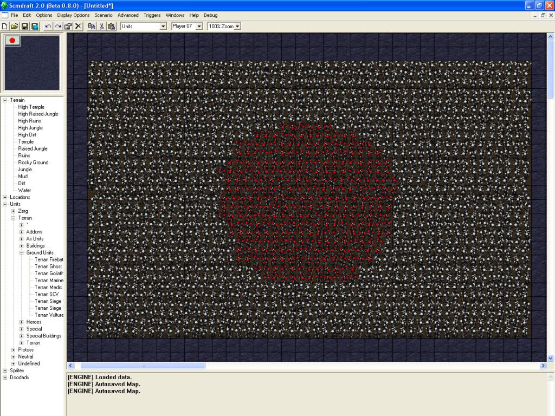The image size is (555, 416).
Task: Click the map vertical scrollbar up arrow
Action: (x=551, y=36)
